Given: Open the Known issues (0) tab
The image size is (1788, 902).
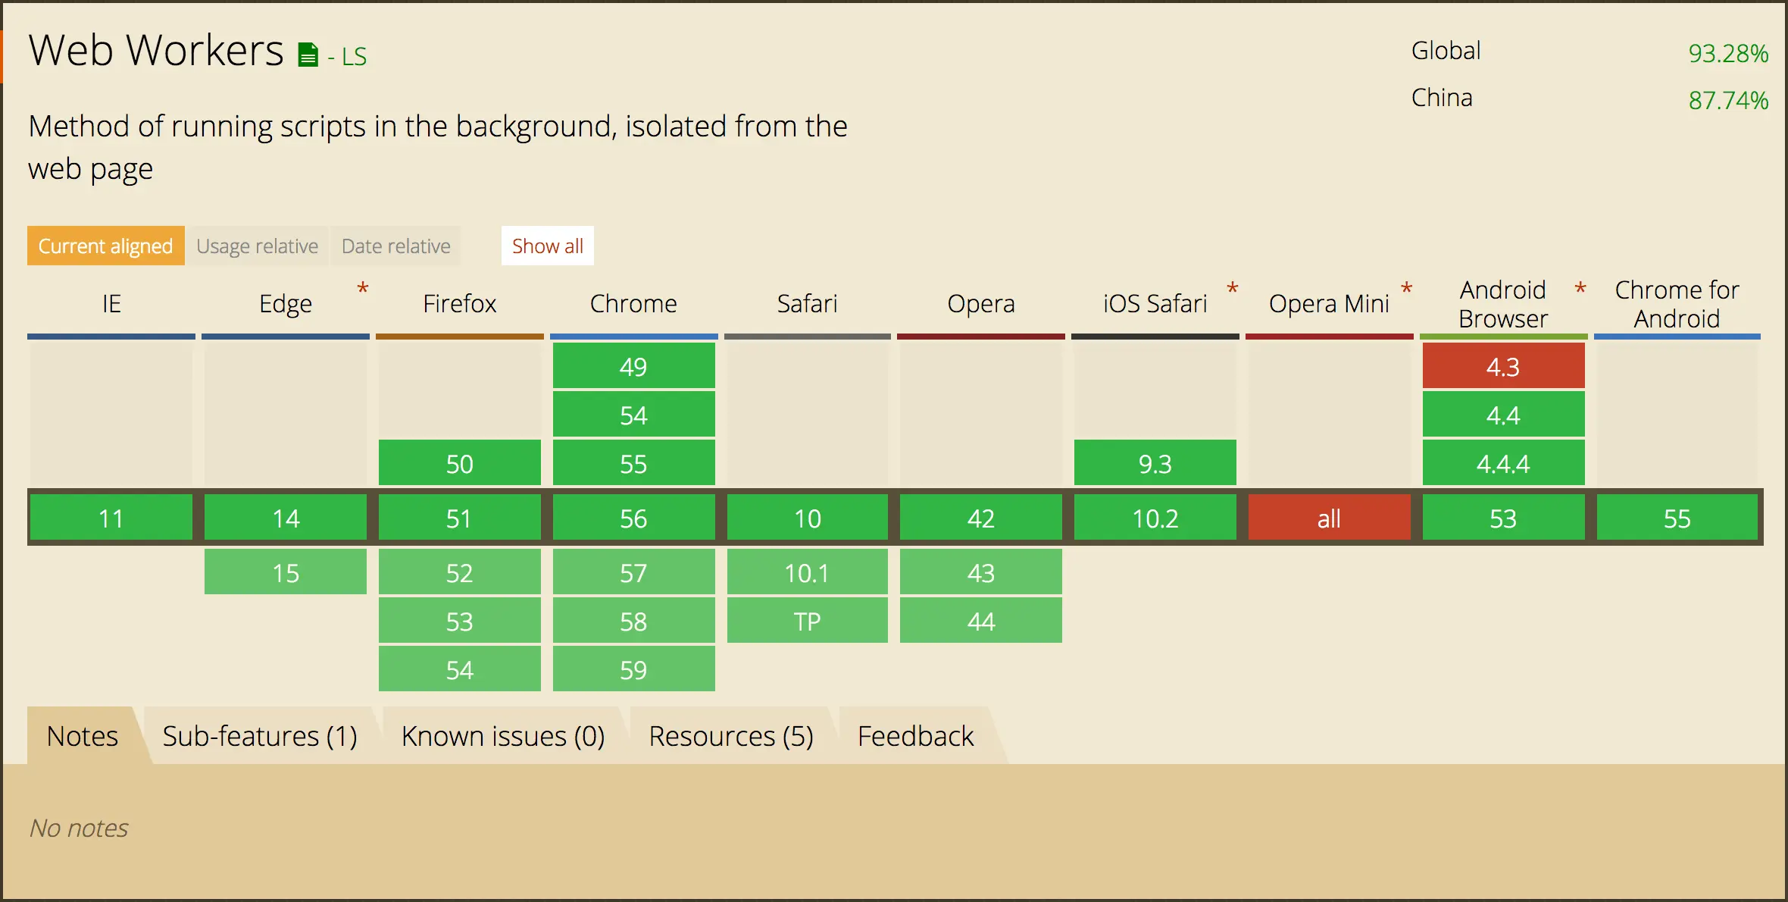Looking at the screenshot, I should point(503,736).
